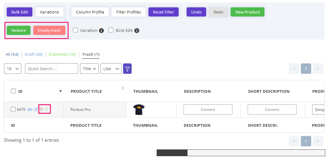328x158 pixels.
Task: Open the Like operator dropdown
Action: point(111,69)
